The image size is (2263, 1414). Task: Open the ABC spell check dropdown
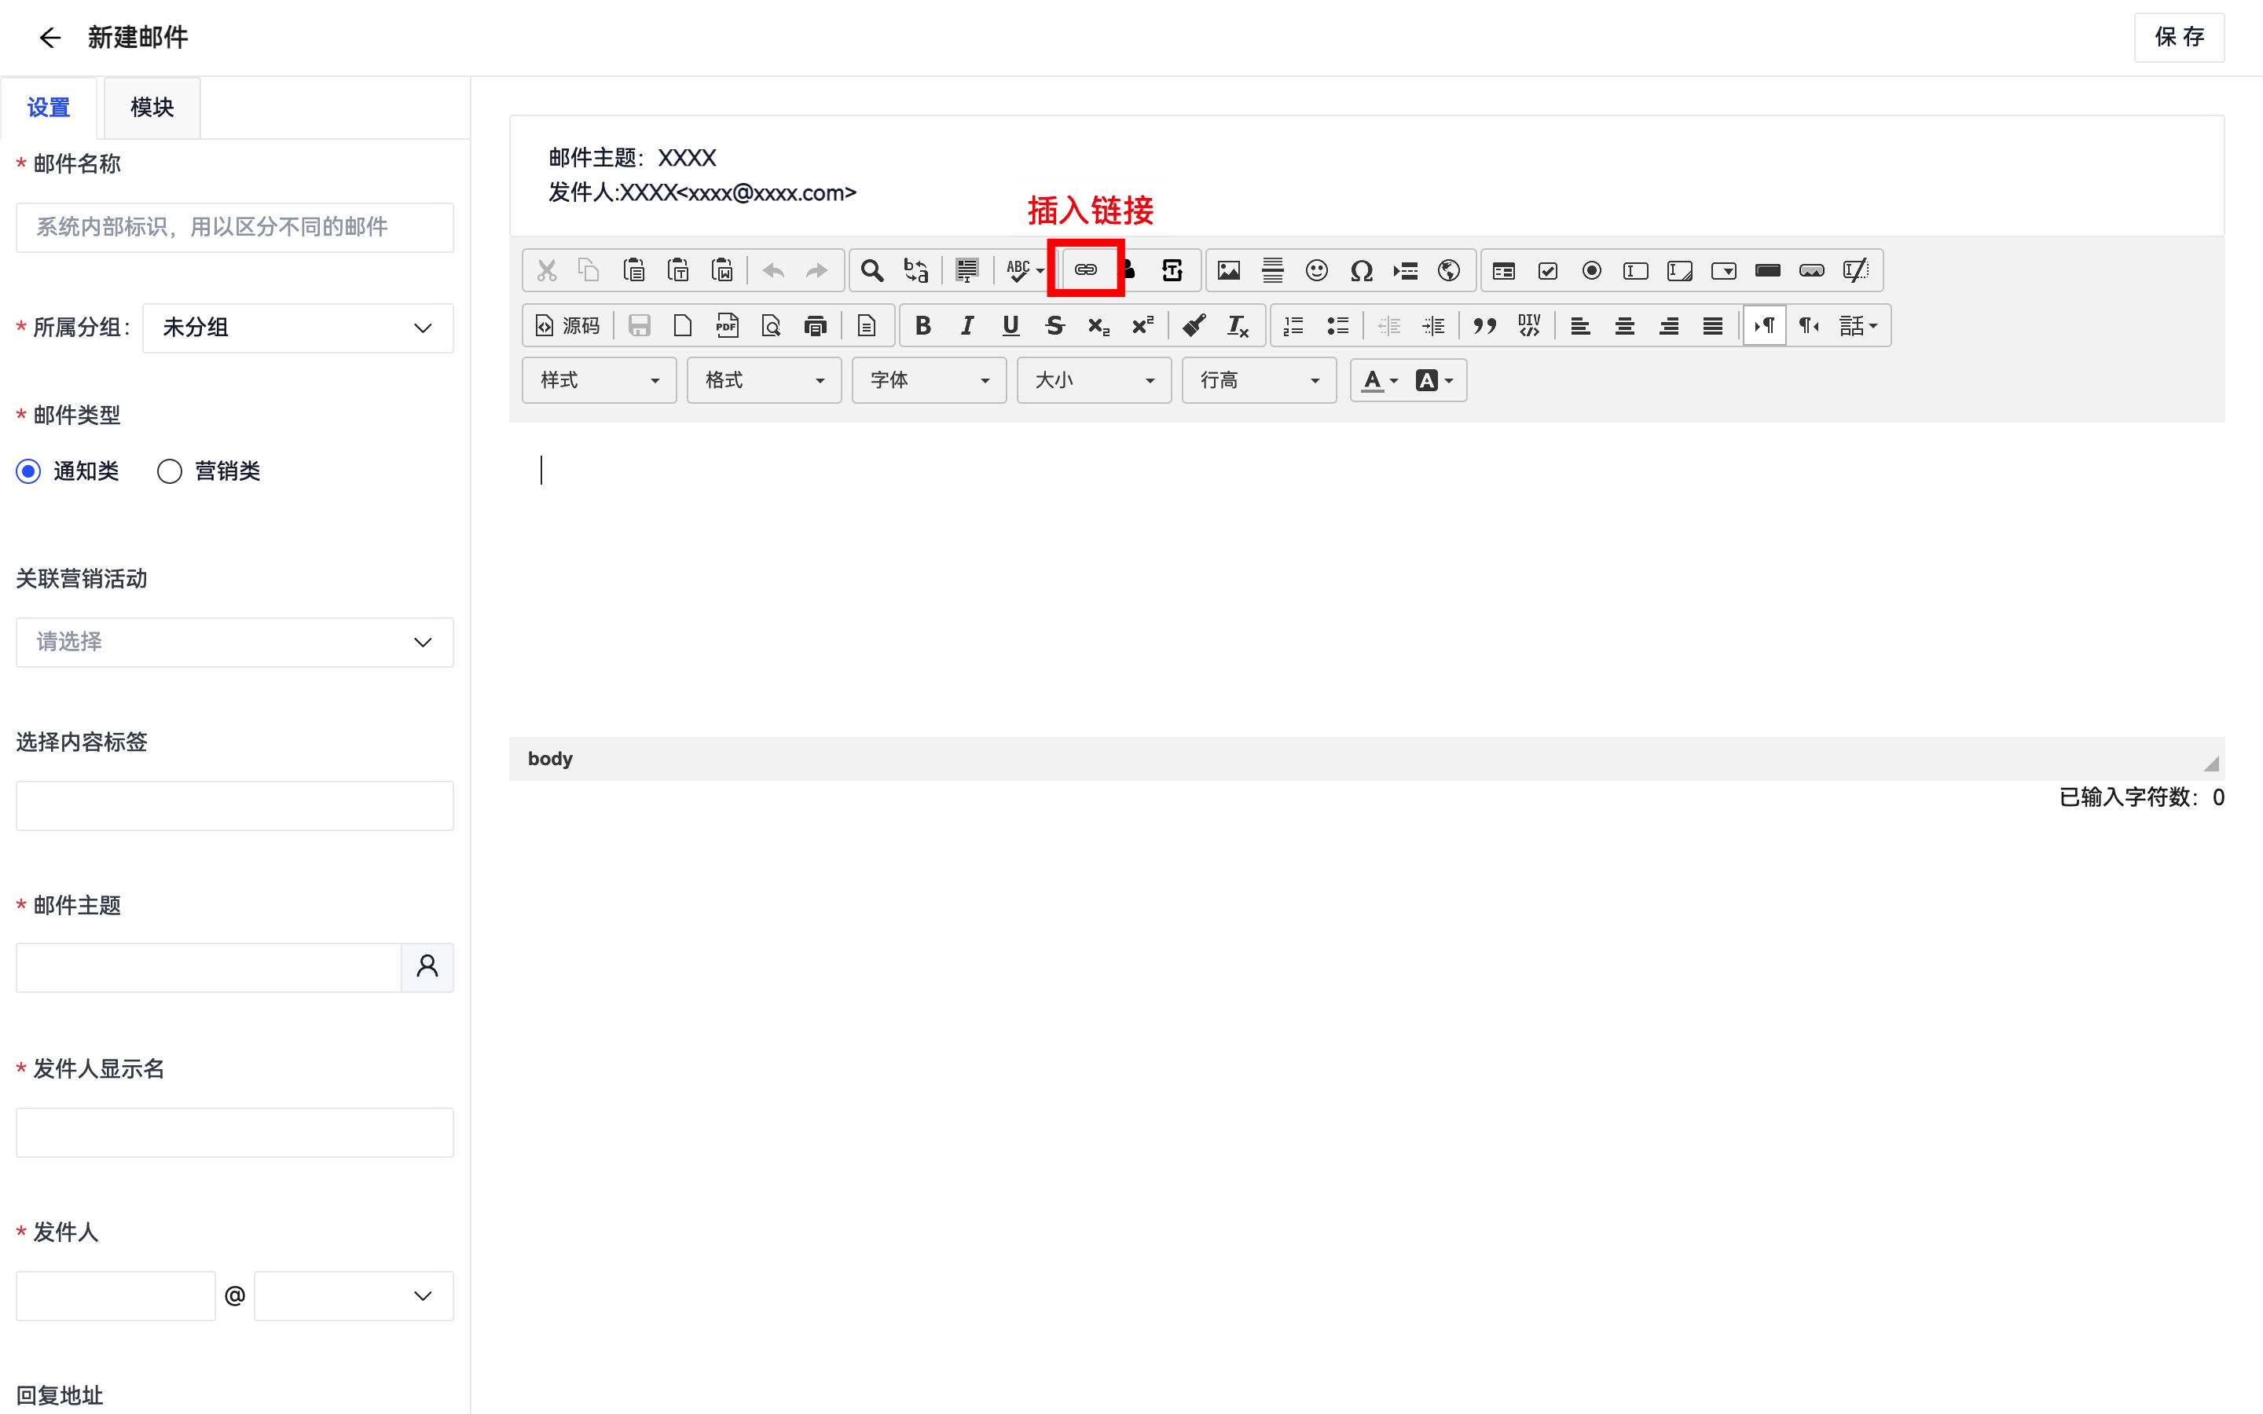pyautogui.click(x=1025, y=271)
